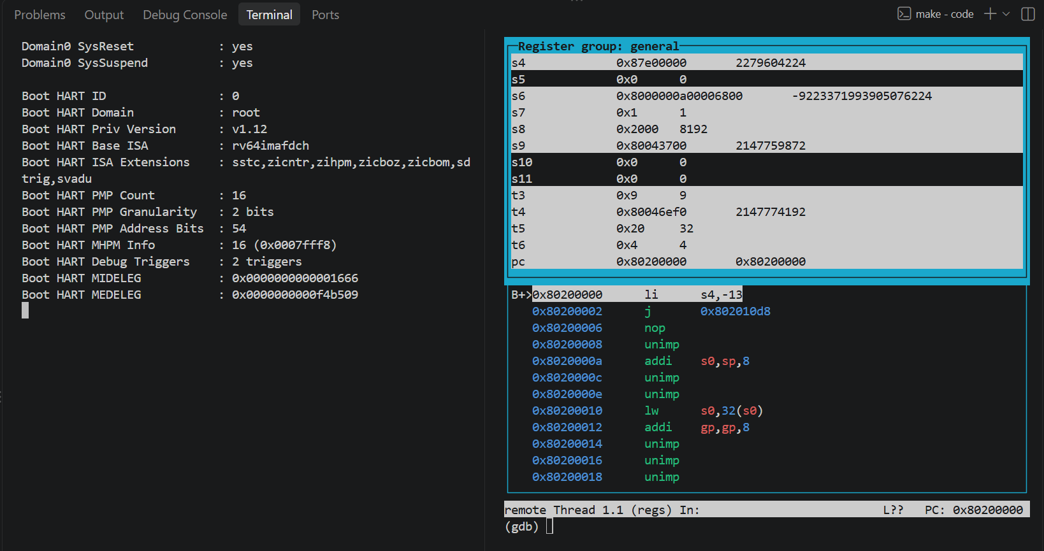Expand the launch profile dropdown chevron

(x=1006, y=14)
